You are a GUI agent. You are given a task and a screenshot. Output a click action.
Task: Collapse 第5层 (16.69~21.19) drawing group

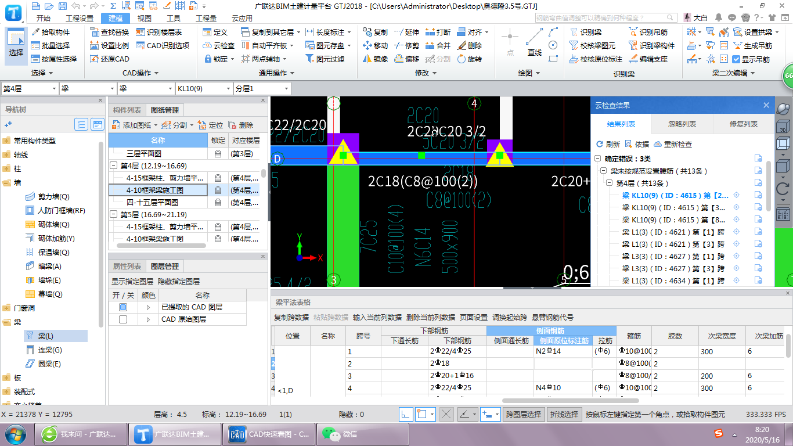113,214
